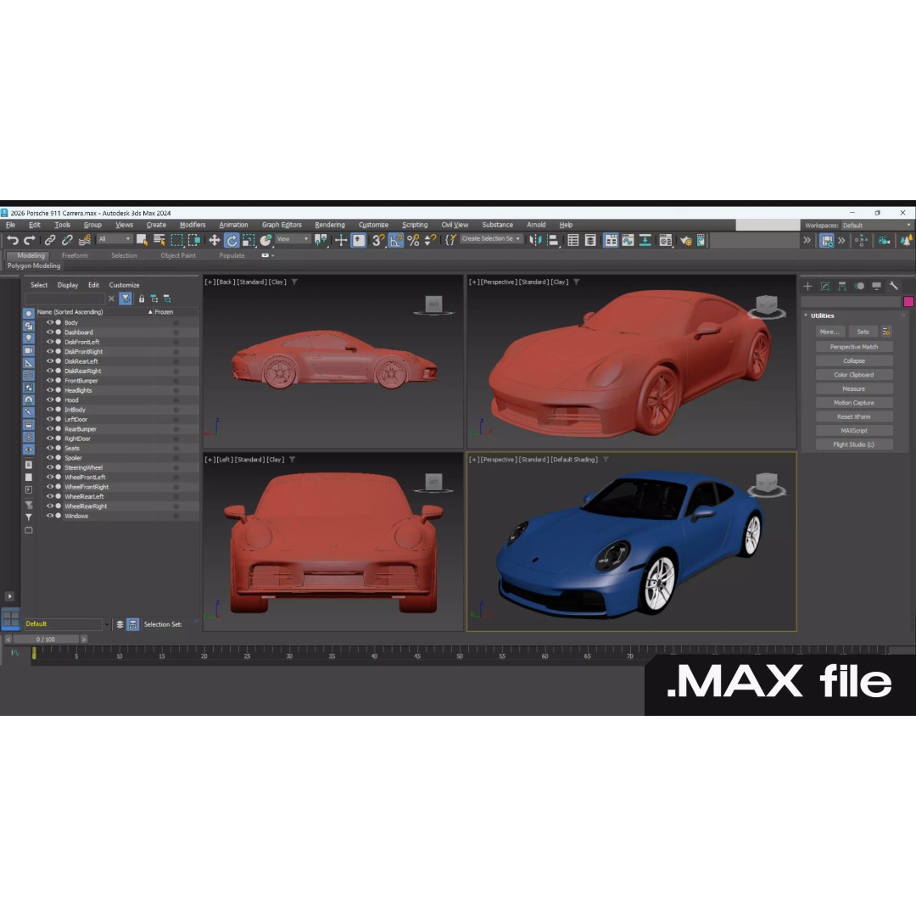Screen dimensions: 916x916
Task: Choose Rectangular Selection Region tool
Action: (x=176, y=240)
